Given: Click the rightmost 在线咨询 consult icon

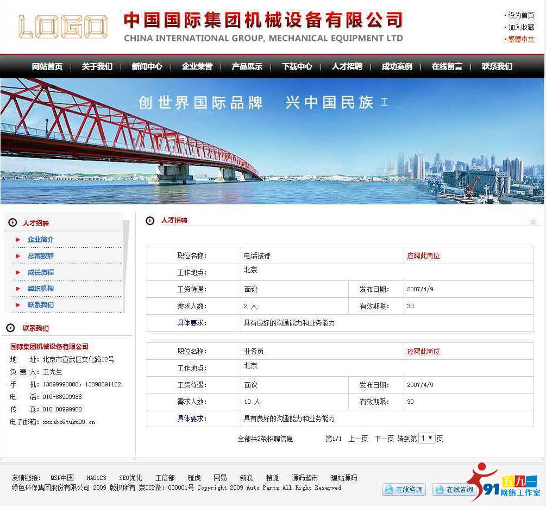Looking at the screenshot, I should 455,489.
